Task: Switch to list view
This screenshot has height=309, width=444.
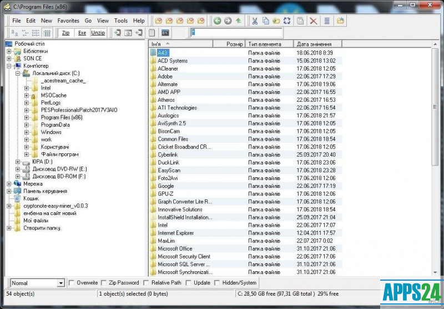Action: [x=36, y=33]
